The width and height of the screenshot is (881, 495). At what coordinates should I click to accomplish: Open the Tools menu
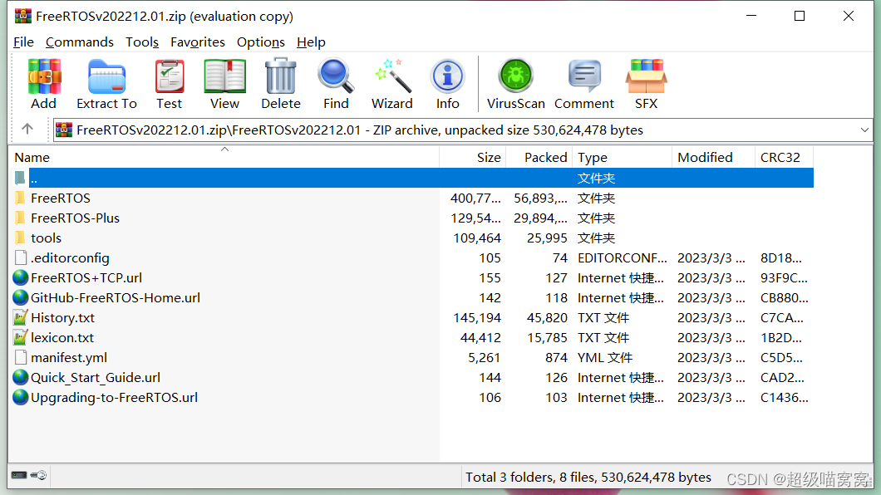click(x=142, y=42)
